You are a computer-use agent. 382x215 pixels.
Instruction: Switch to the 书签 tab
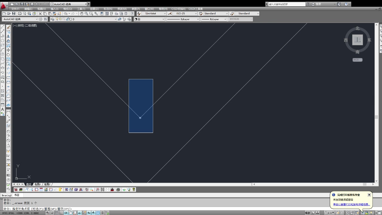coord(17,195)
